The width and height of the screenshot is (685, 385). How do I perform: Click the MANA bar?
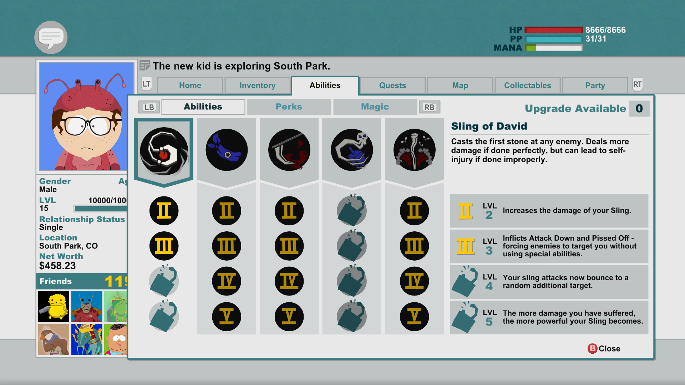554,48
